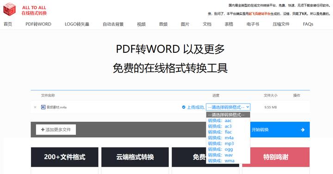Open the 图片 menu item

(185, 24)
